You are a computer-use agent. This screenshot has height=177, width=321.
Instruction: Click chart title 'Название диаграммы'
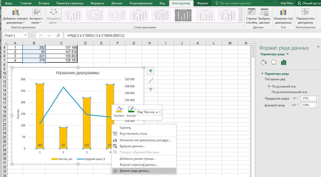[x=78, y=73]
